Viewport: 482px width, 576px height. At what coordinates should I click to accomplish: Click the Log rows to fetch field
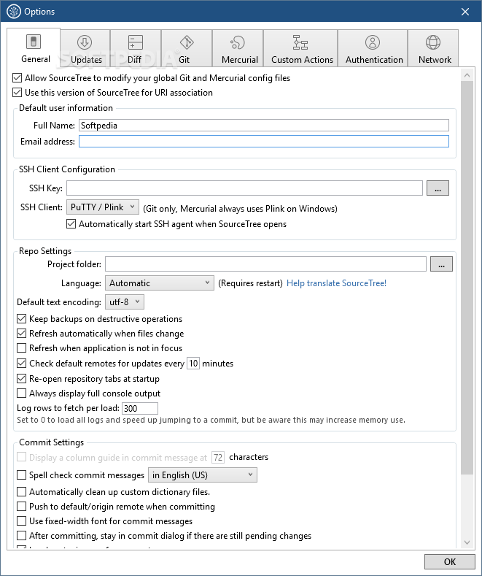[x=140, y=408]
